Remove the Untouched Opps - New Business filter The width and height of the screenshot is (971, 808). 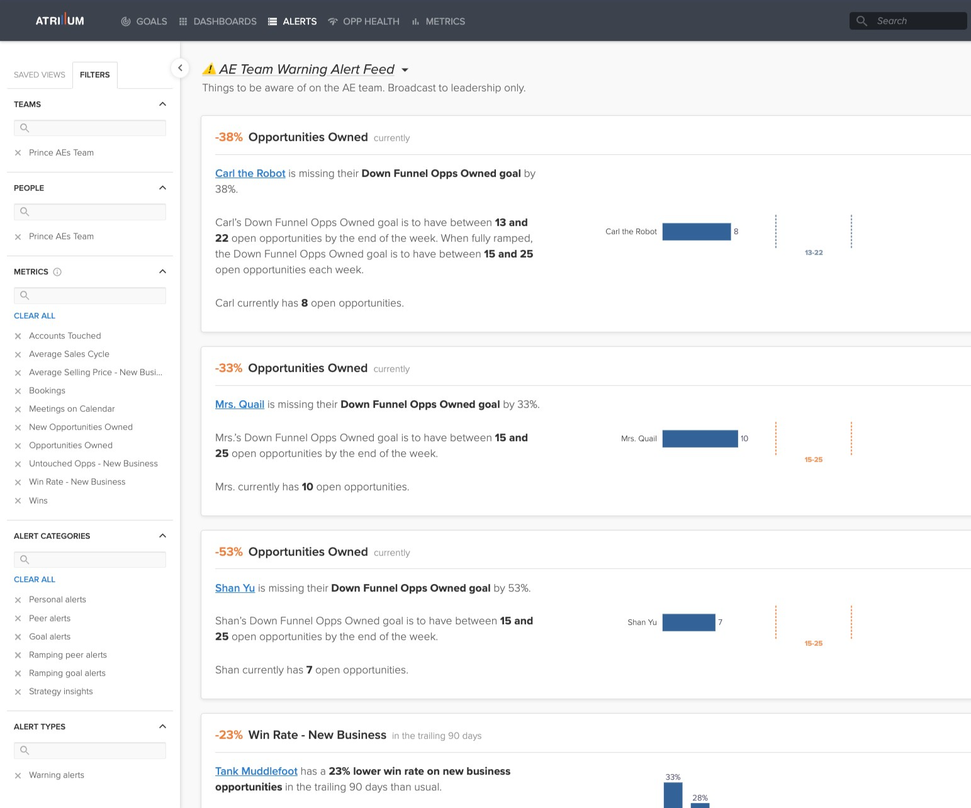pos(18,464)
